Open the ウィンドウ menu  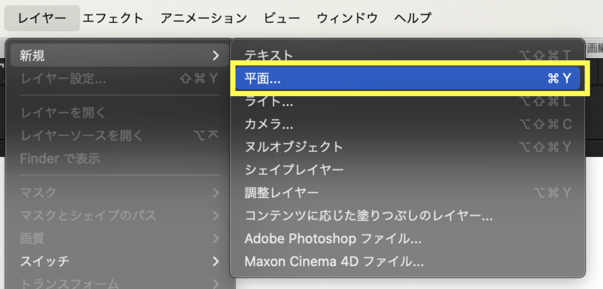[x=347, y=18]
